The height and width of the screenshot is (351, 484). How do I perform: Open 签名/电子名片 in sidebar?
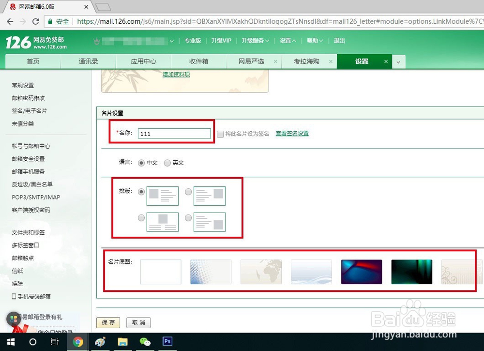tap(30, 111)
